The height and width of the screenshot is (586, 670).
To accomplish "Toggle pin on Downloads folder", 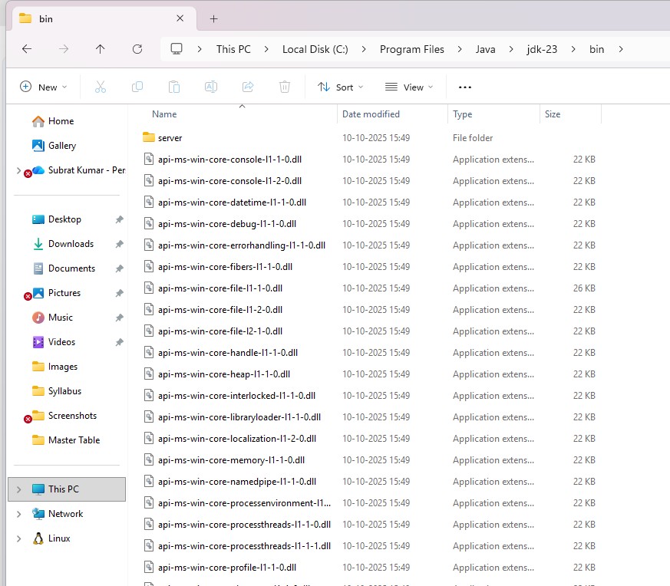I will [x=119, y=244].
